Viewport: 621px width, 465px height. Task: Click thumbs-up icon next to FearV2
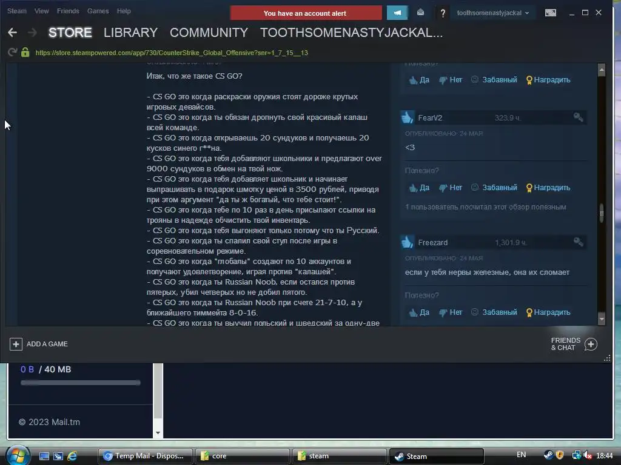tap(407, 117)
